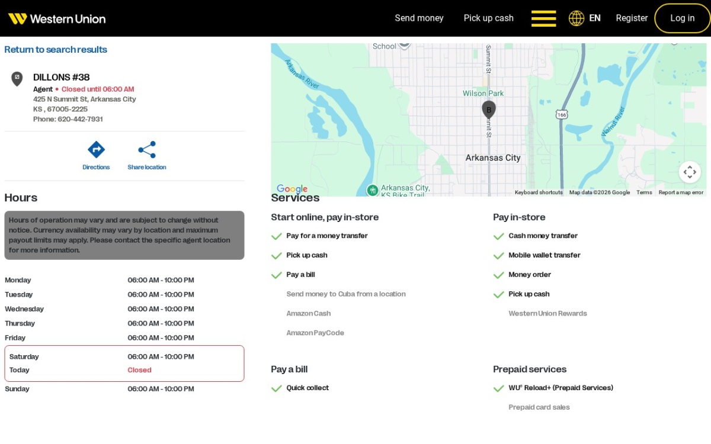Click the Share location label

[147, 168]
